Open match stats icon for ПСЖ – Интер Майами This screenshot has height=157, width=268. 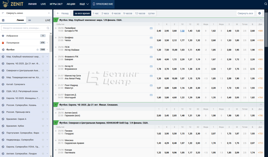click(x=151, y=47)
